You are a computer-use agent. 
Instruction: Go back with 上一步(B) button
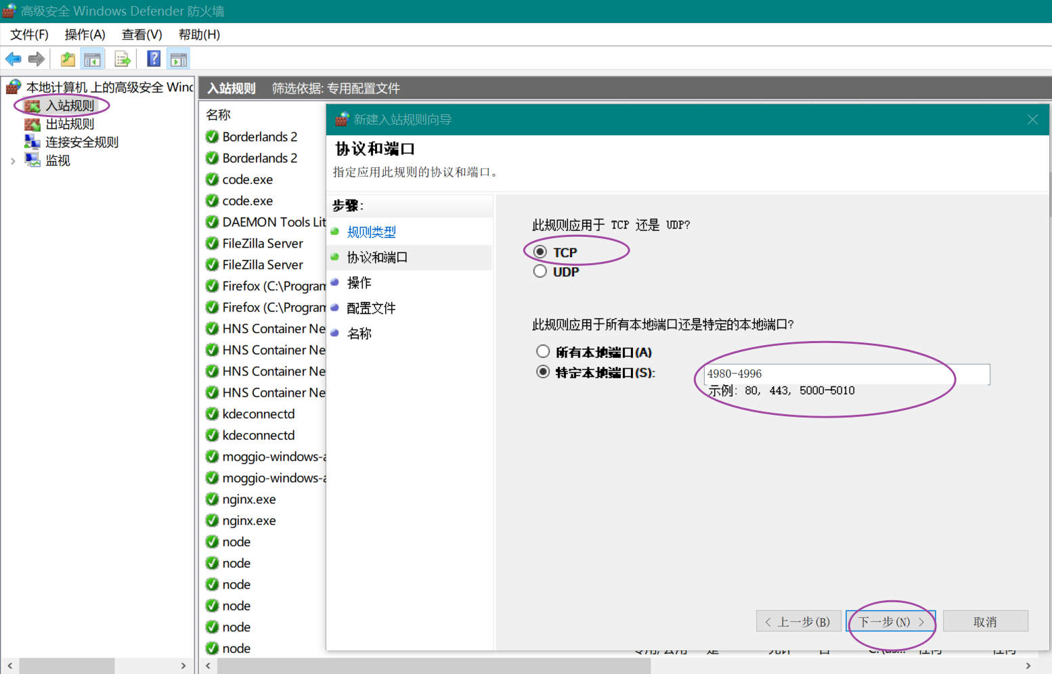[x=799, y=621]
